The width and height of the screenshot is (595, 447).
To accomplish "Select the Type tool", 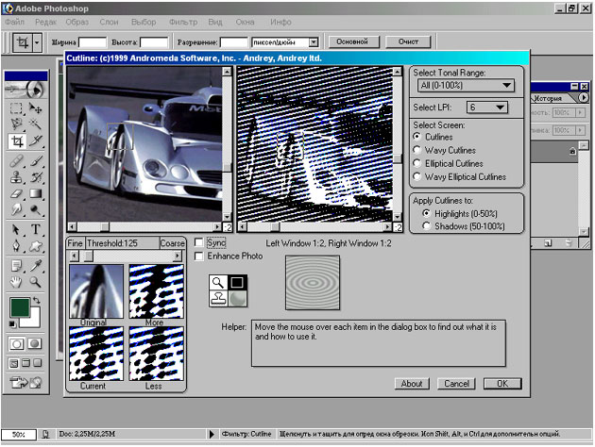I will pyautogui.click(x=35, y=229).
